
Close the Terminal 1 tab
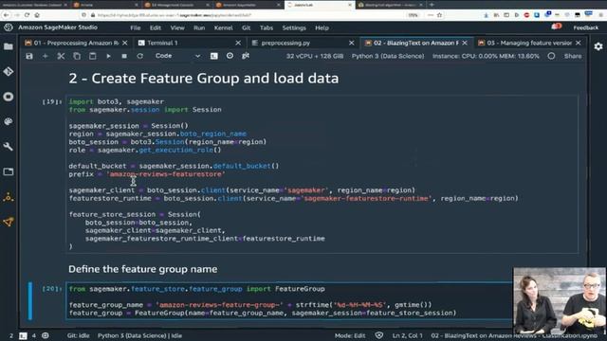pos(238,43)
